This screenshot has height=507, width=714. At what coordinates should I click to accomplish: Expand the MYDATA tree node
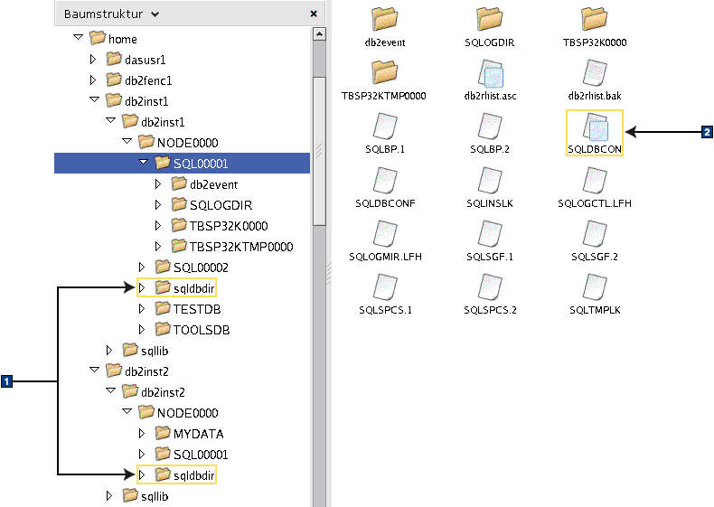[x=142, y=434]
